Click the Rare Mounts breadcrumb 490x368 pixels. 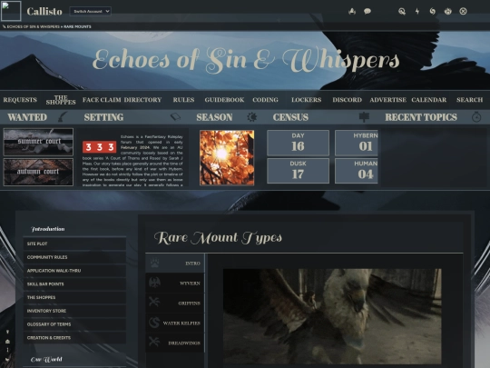coord(77,26)
